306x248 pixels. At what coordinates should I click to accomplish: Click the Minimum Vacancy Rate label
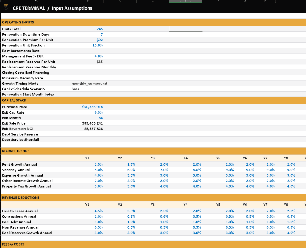point(22,78)
